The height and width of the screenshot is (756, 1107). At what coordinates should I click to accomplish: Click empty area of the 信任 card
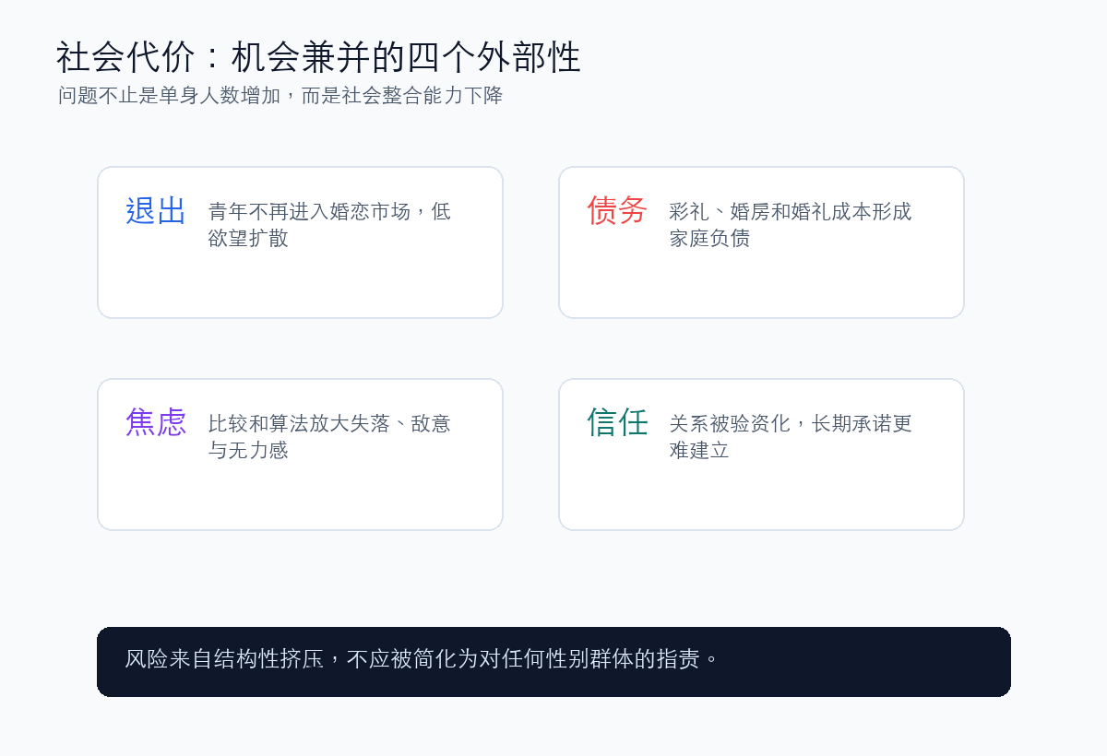761,498
